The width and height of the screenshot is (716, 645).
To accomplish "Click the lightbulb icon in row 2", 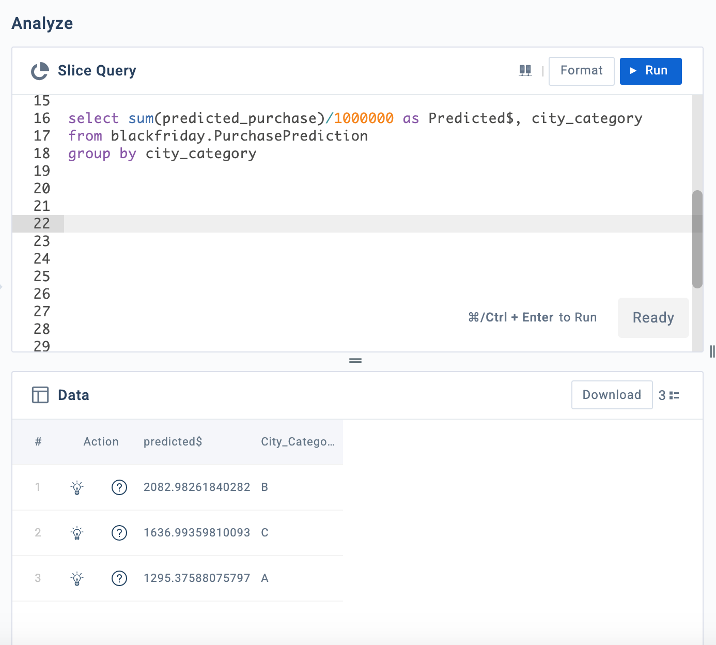I will (x=77, y=533).
